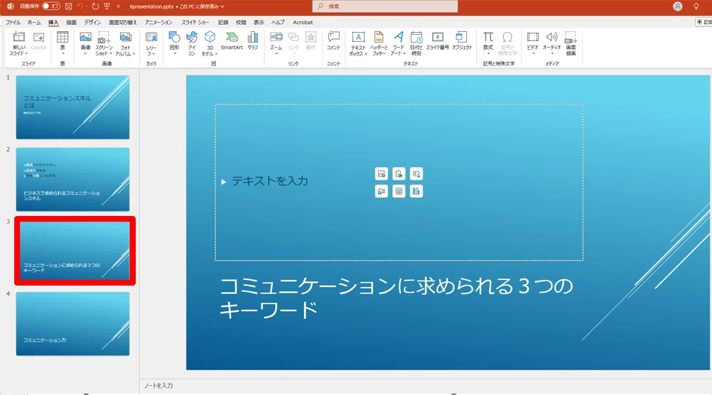This screenshot has height=395, width=712.
Task: Open アニメーション (Animations) tab
Action: tap(158, 22)
